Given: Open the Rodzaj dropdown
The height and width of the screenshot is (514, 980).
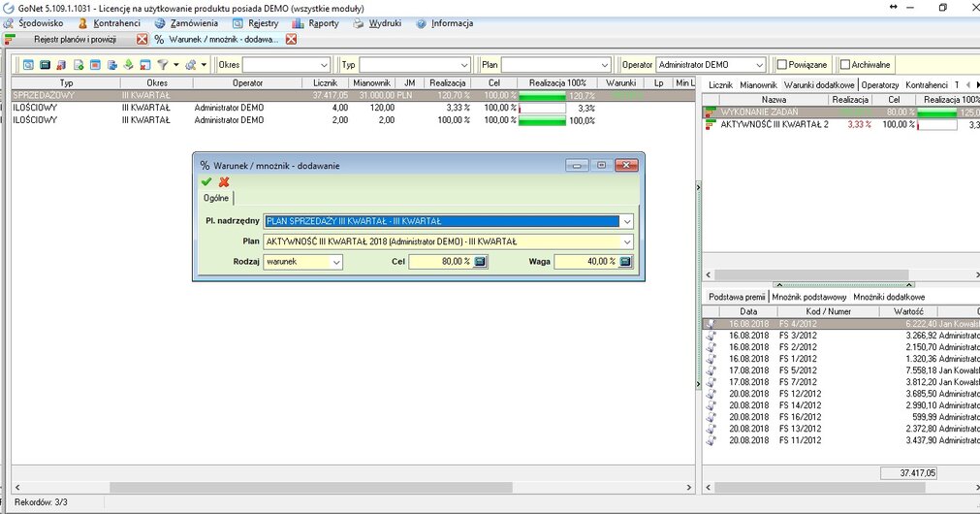Looking at the screenshot, I should click(336, 262).
